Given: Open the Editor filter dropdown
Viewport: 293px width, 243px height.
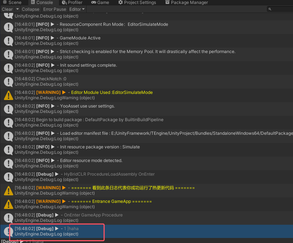Looking at the screenshot, I should pyautogui.click(x=77, y=9).
